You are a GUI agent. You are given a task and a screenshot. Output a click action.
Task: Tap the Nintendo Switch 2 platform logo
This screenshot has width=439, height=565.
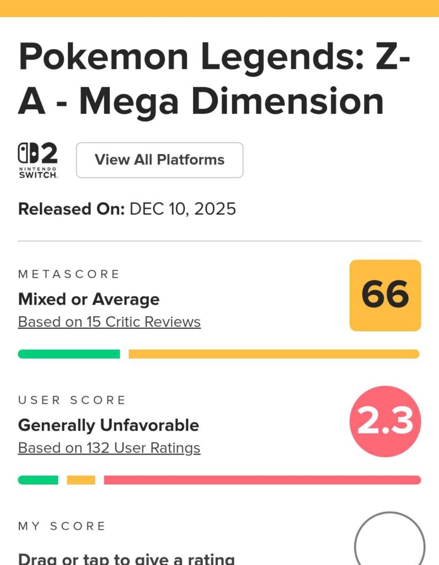point(38,160)
